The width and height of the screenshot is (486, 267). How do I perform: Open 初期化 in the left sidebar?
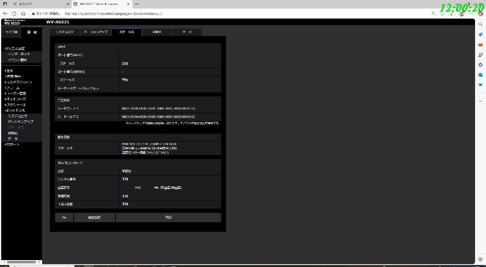13,133
